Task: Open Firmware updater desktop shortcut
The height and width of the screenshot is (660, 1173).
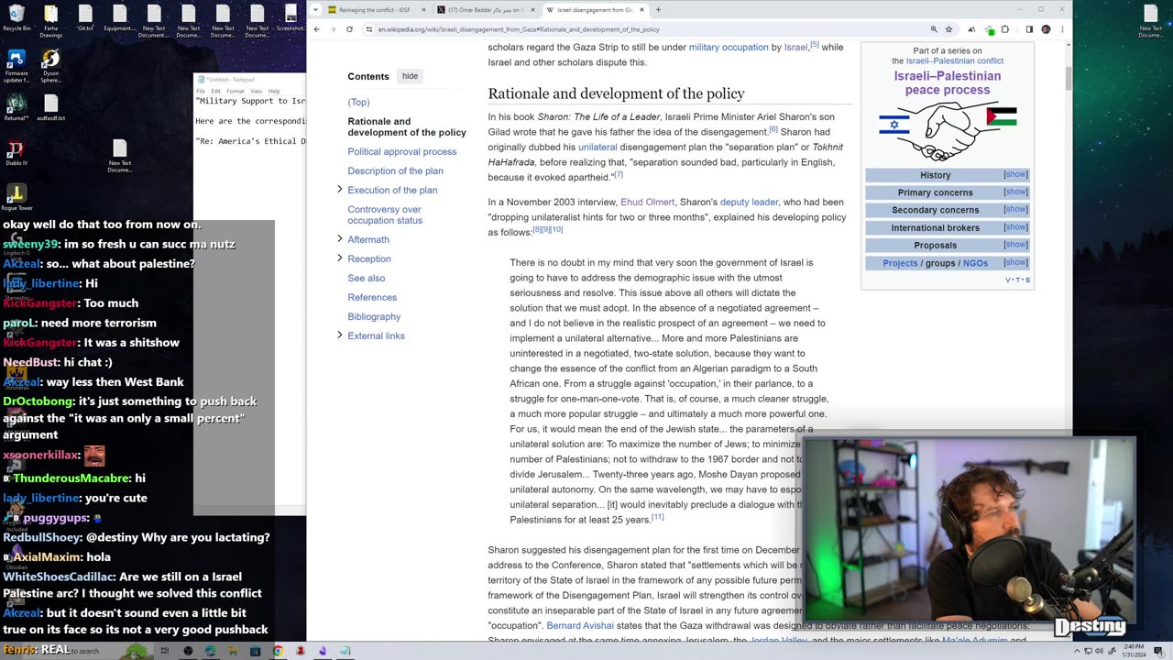Action: coord(16,66)
